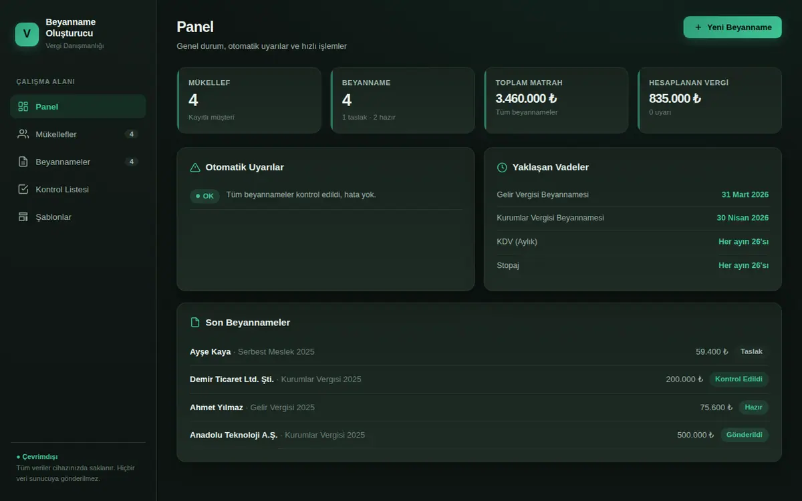Click the Stopaj deadline entry
This screenshot has width=802, height=501.
[633, 265]
